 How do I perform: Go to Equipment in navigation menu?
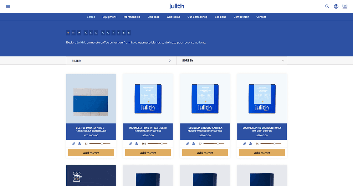[109, 17]
